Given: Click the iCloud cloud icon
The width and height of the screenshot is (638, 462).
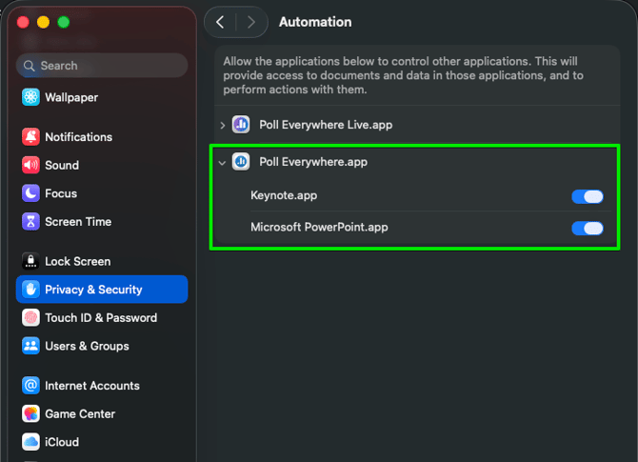Looking at the screenshot, I should tap(30, 442).
